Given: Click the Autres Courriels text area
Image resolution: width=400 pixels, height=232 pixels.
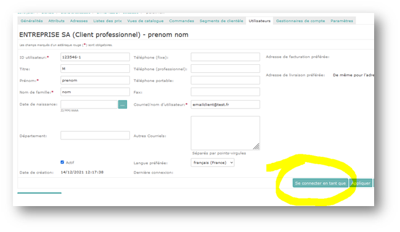Looking at the screenshot, I should coord(225,133).
